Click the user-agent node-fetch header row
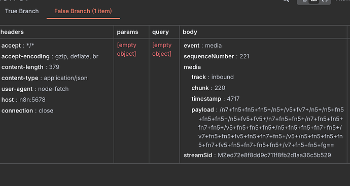This screenshot has width=350, height=186. [35, 89]
